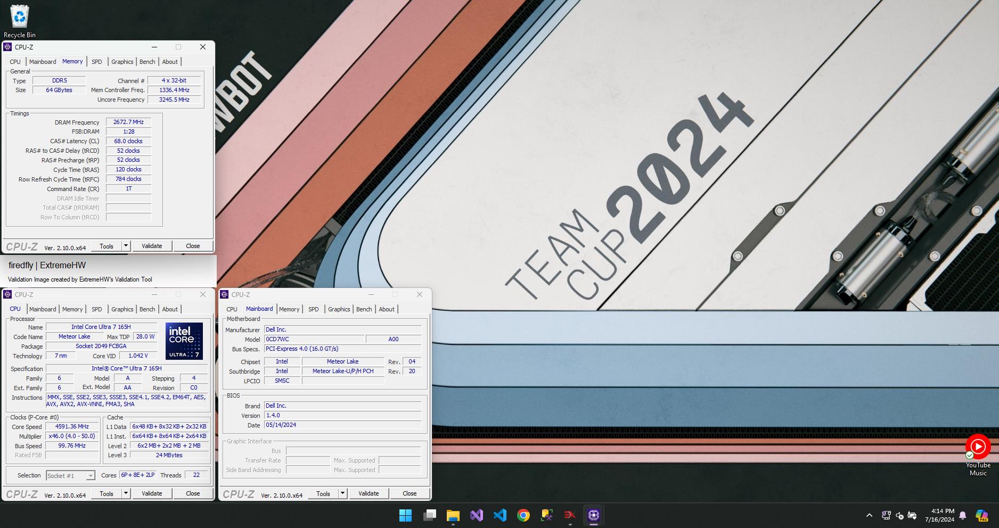Click the DRAM Frequency value 2672.7 MHz

[128, 122]
